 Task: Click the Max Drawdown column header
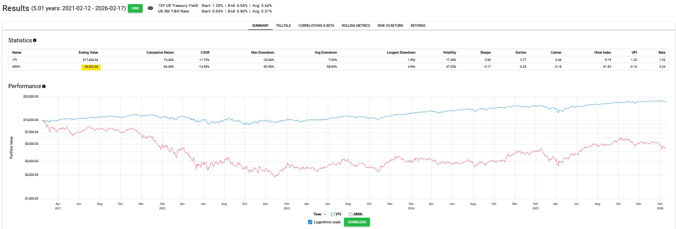263,53
